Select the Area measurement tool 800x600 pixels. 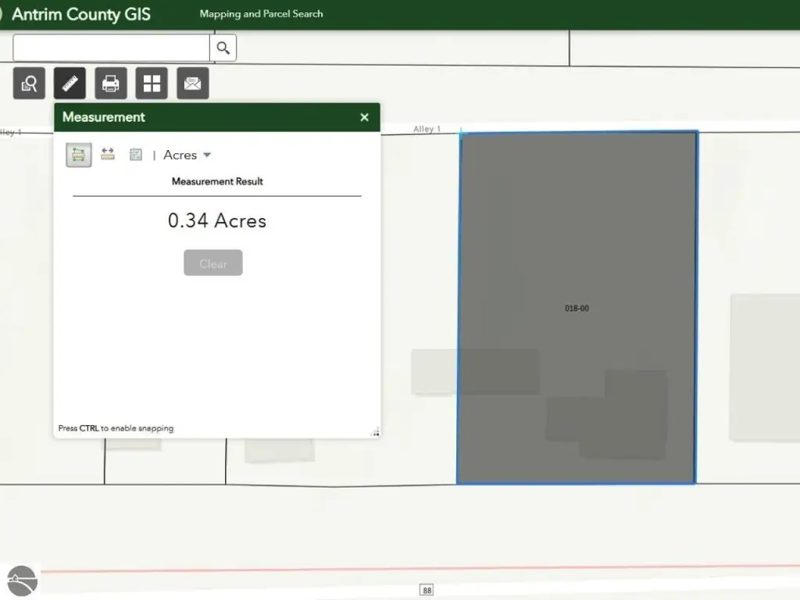pyautogui.click(x=79, y=155)
